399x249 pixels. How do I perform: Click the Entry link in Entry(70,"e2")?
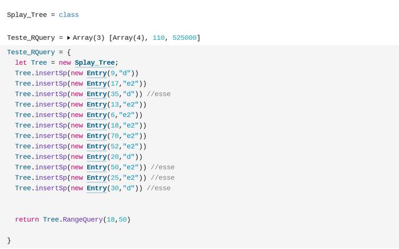click(97, 136)
